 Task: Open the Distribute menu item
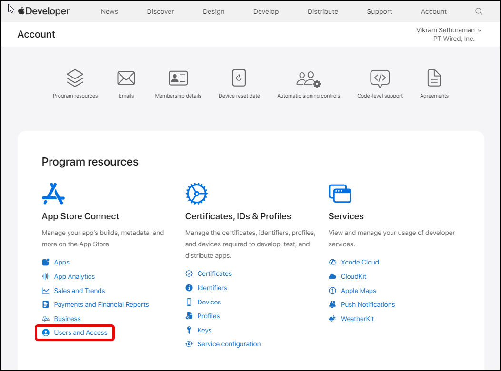323,11
